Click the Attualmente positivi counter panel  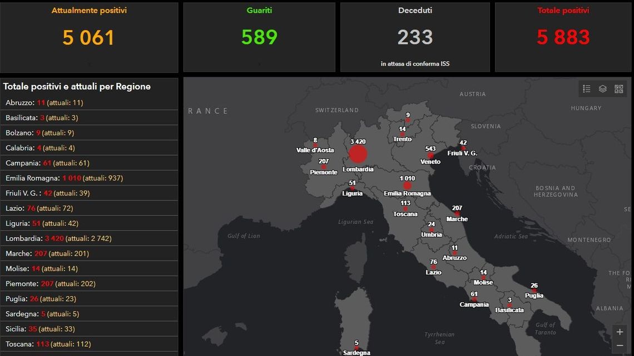(x=89, y=37)
